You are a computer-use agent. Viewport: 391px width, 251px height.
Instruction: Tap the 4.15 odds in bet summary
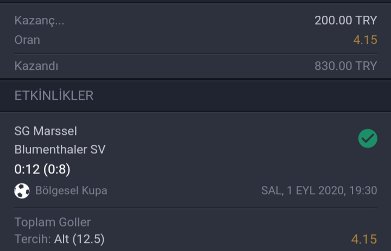(x=365, y=40)
